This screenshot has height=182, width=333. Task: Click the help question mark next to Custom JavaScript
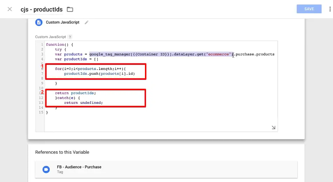70,37
